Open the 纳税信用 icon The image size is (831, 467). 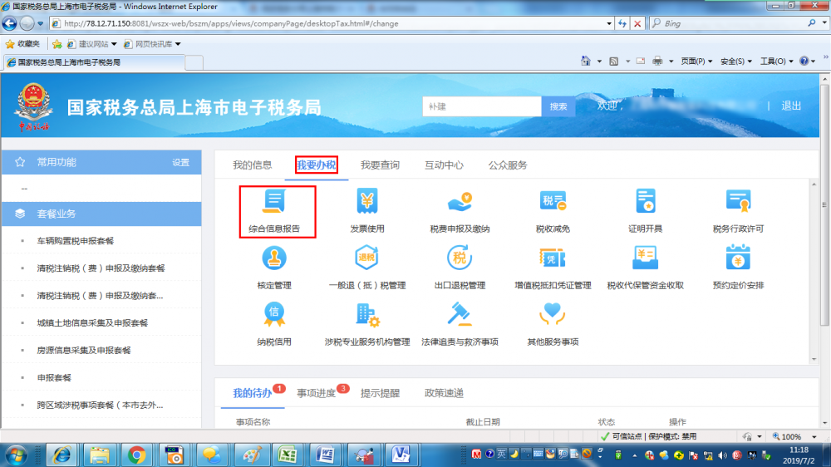pos(274,315)
